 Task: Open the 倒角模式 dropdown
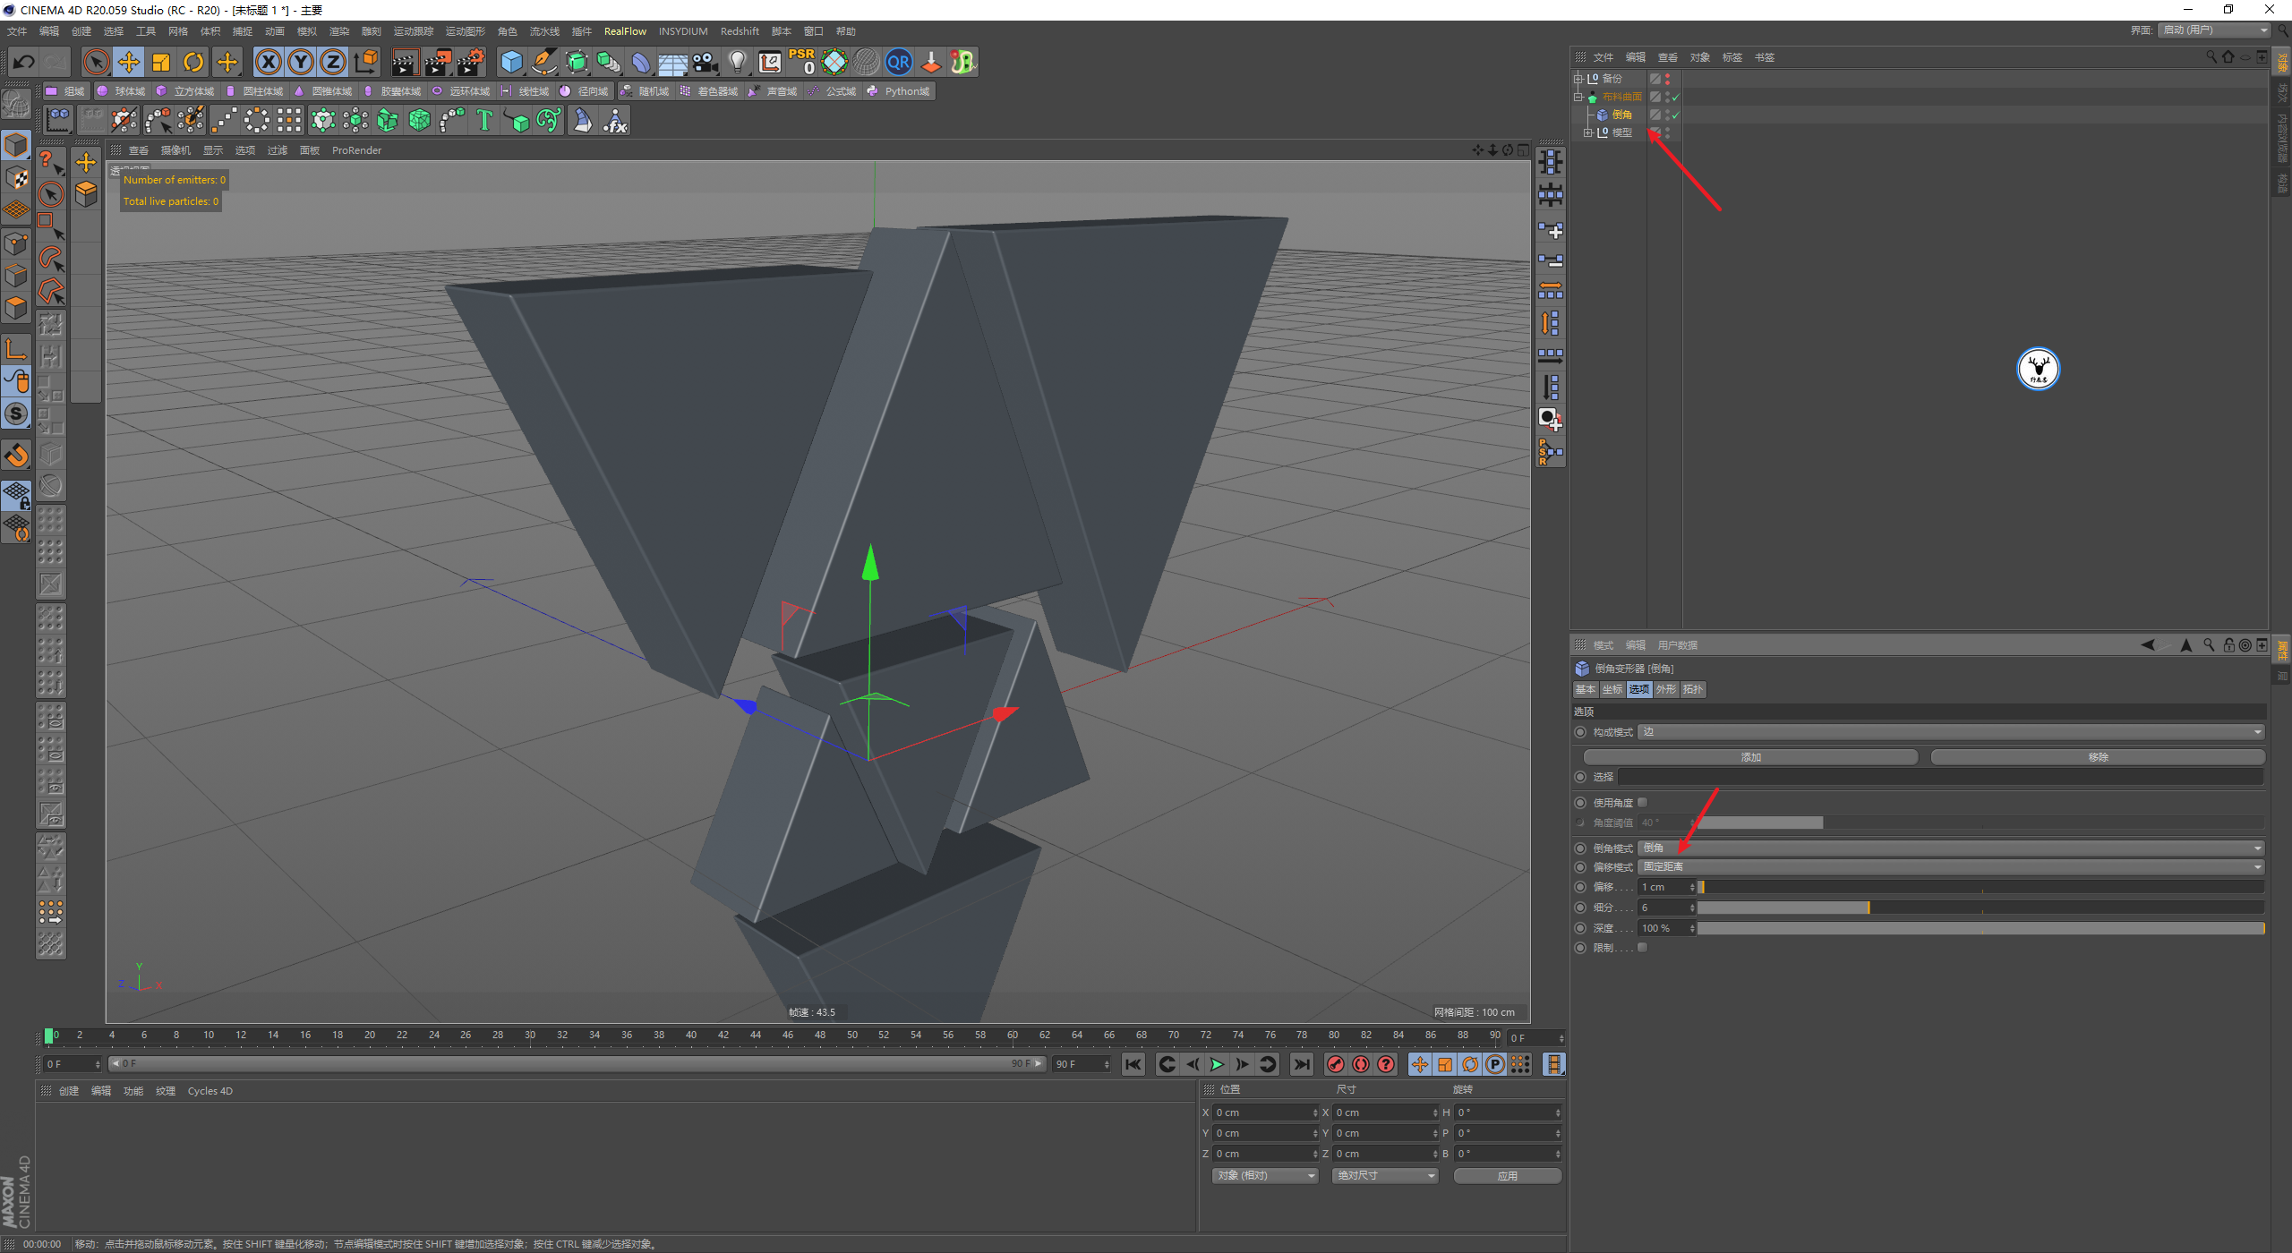[x=1950, y=848]
